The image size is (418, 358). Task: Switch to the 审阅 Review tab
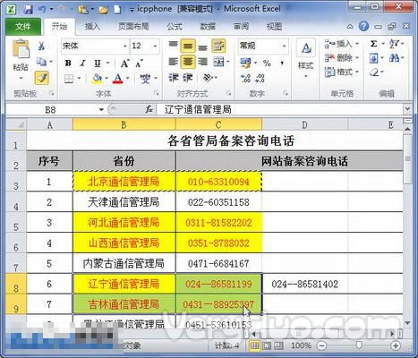(241, 27)
